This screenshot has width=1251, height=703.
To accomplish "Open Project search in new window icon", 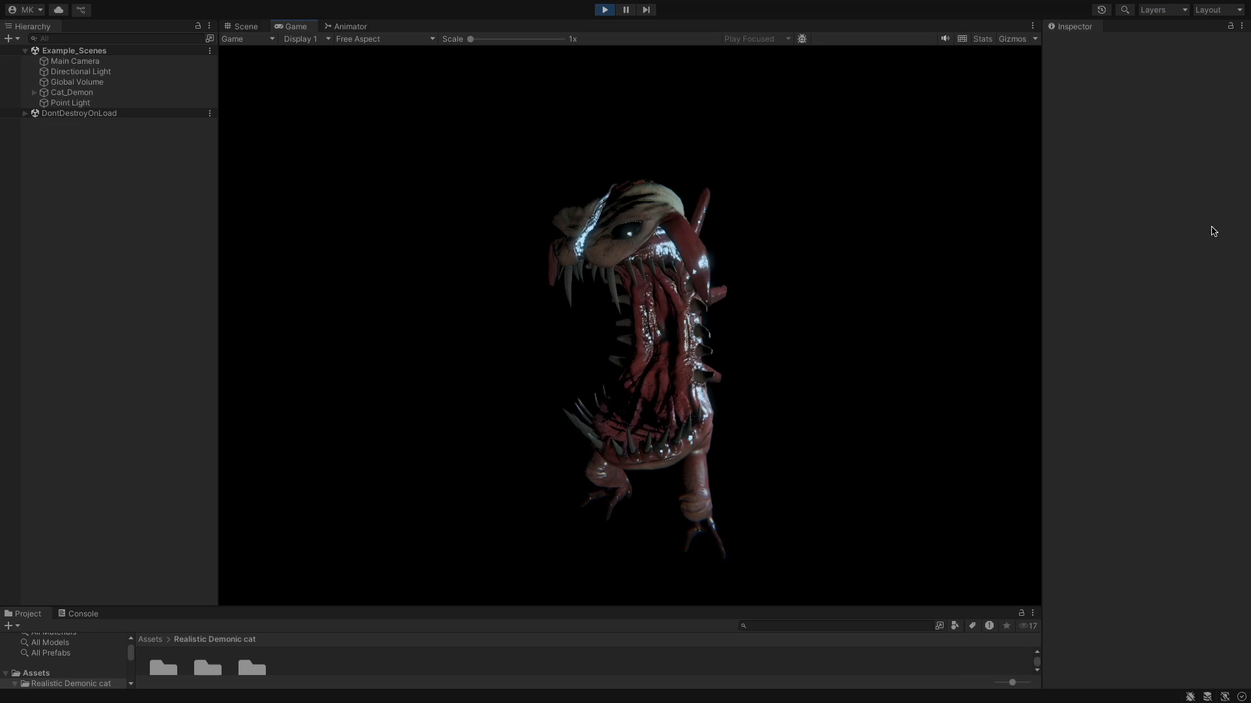I will (940, 626).
